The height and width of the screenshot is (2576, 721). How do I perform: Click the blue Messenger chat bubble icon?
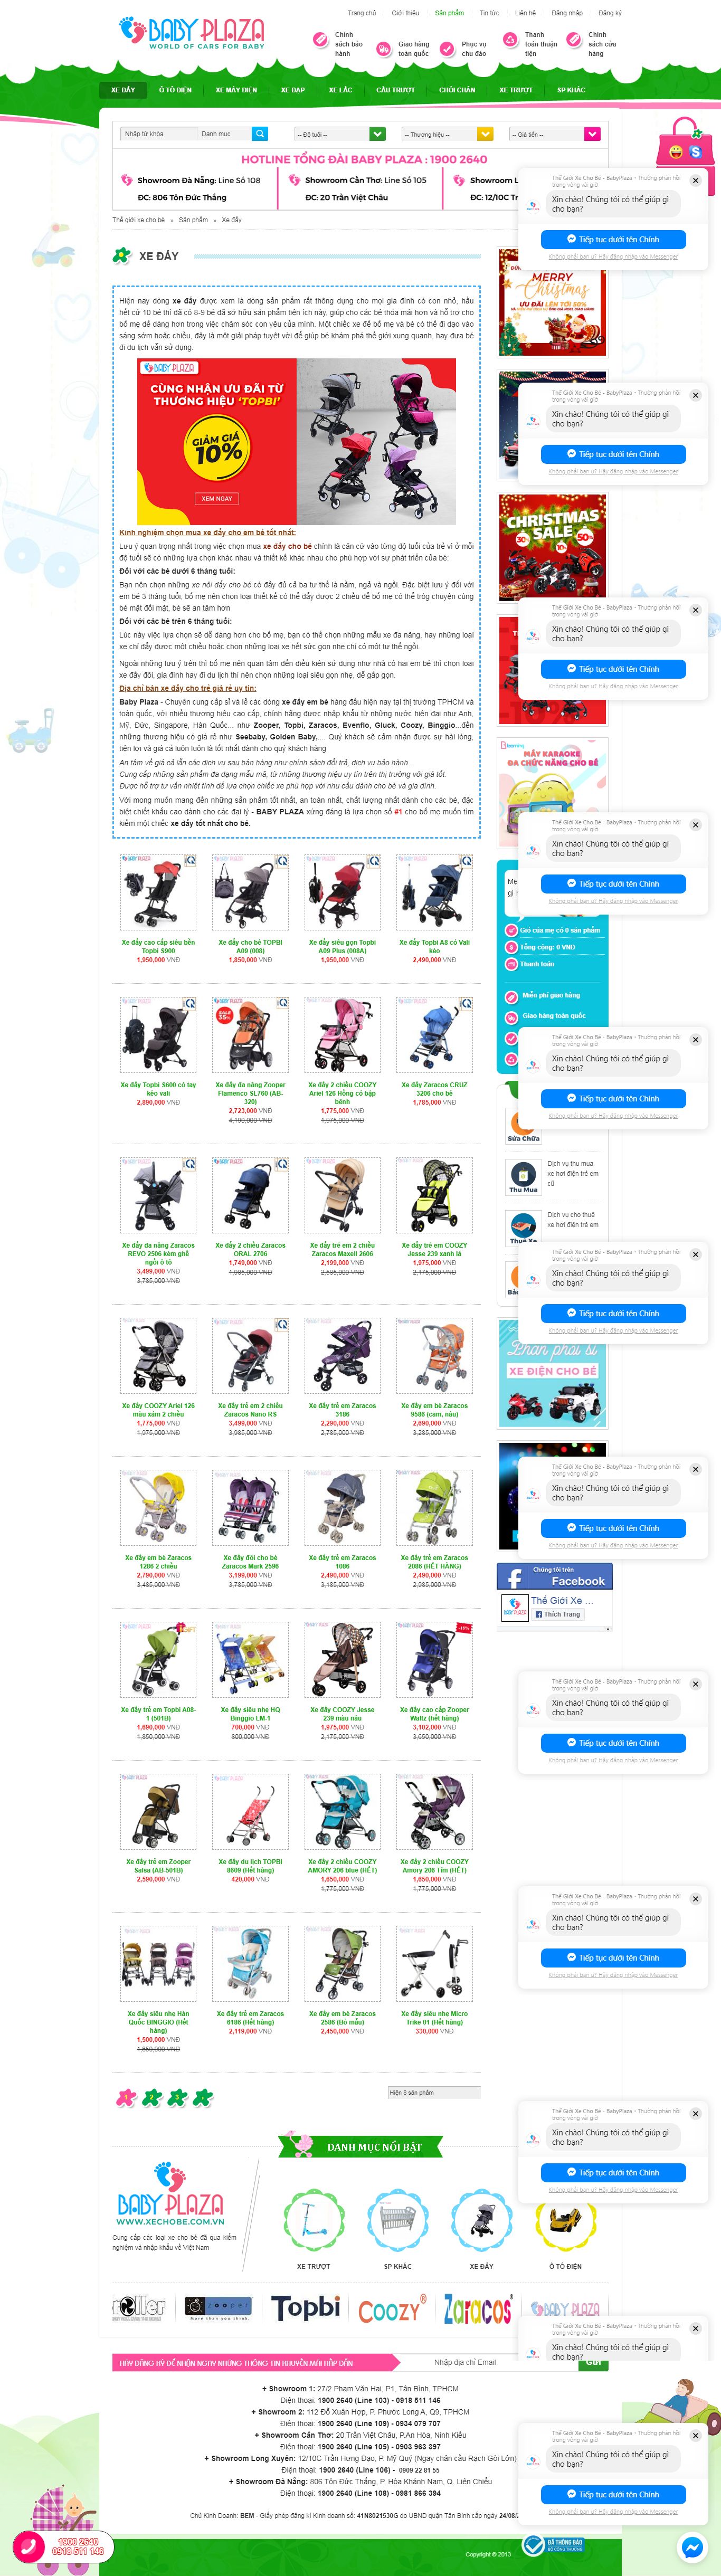(692, 2546)
